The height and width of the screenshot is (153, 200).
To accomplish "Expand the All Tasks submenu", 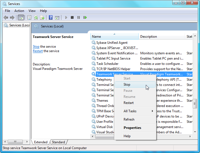I will click(x=135, y=111).
